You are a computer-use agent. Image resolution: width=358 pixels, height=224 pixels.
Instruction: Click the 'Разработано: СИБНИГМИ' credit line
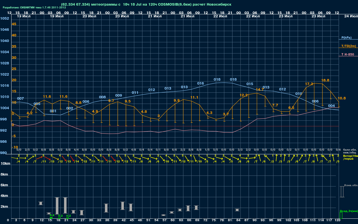coord(34,8)
